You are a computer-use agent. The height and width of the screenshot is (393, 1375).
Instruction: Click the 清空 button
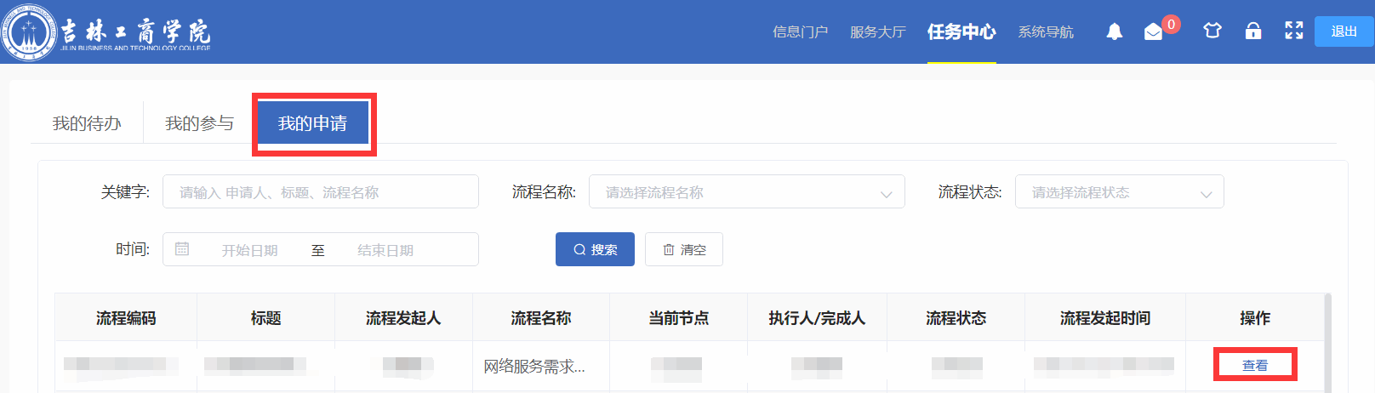(684, 249)
